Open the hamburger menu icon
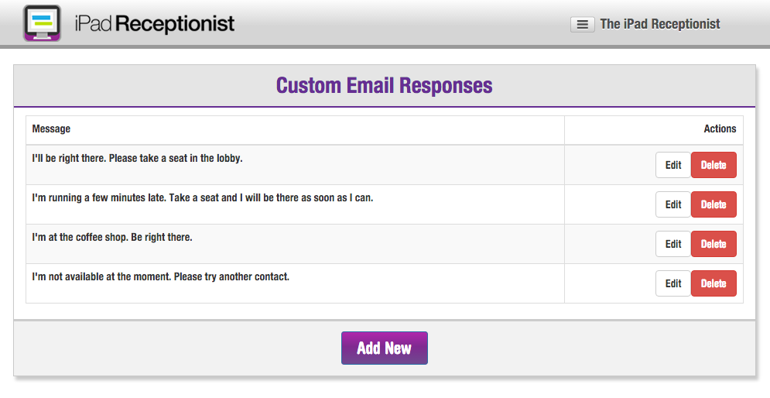 (x=583, y=25)
